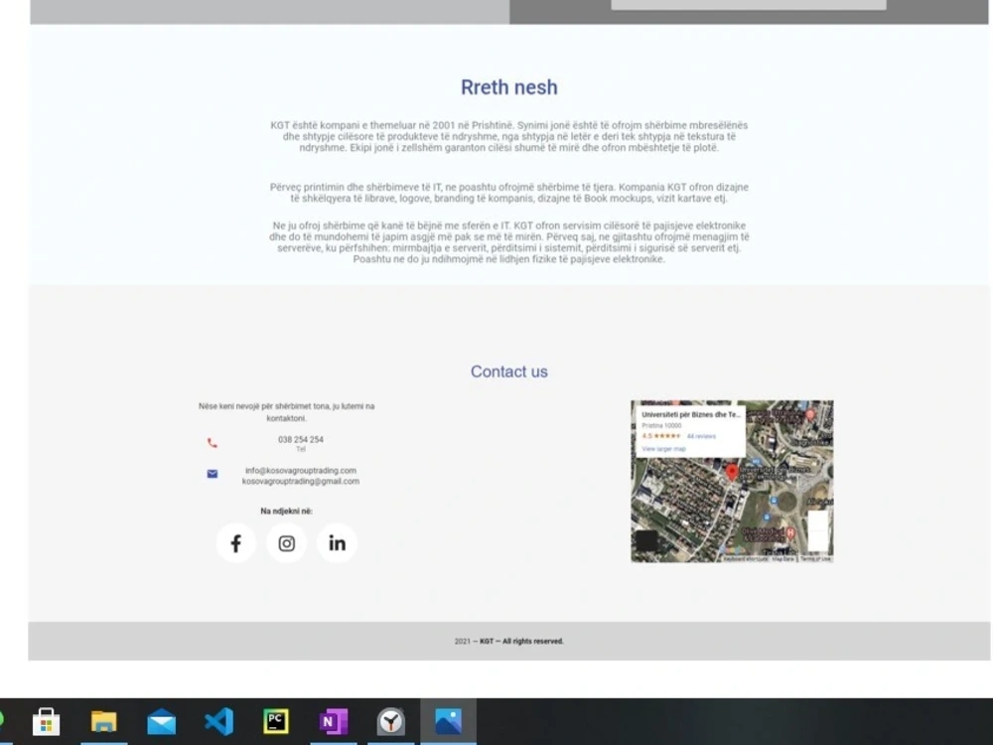Click the Contact us heading
The width and height of the screenshot is (993, 745).
pyautogui.click(x=509, y=372)
